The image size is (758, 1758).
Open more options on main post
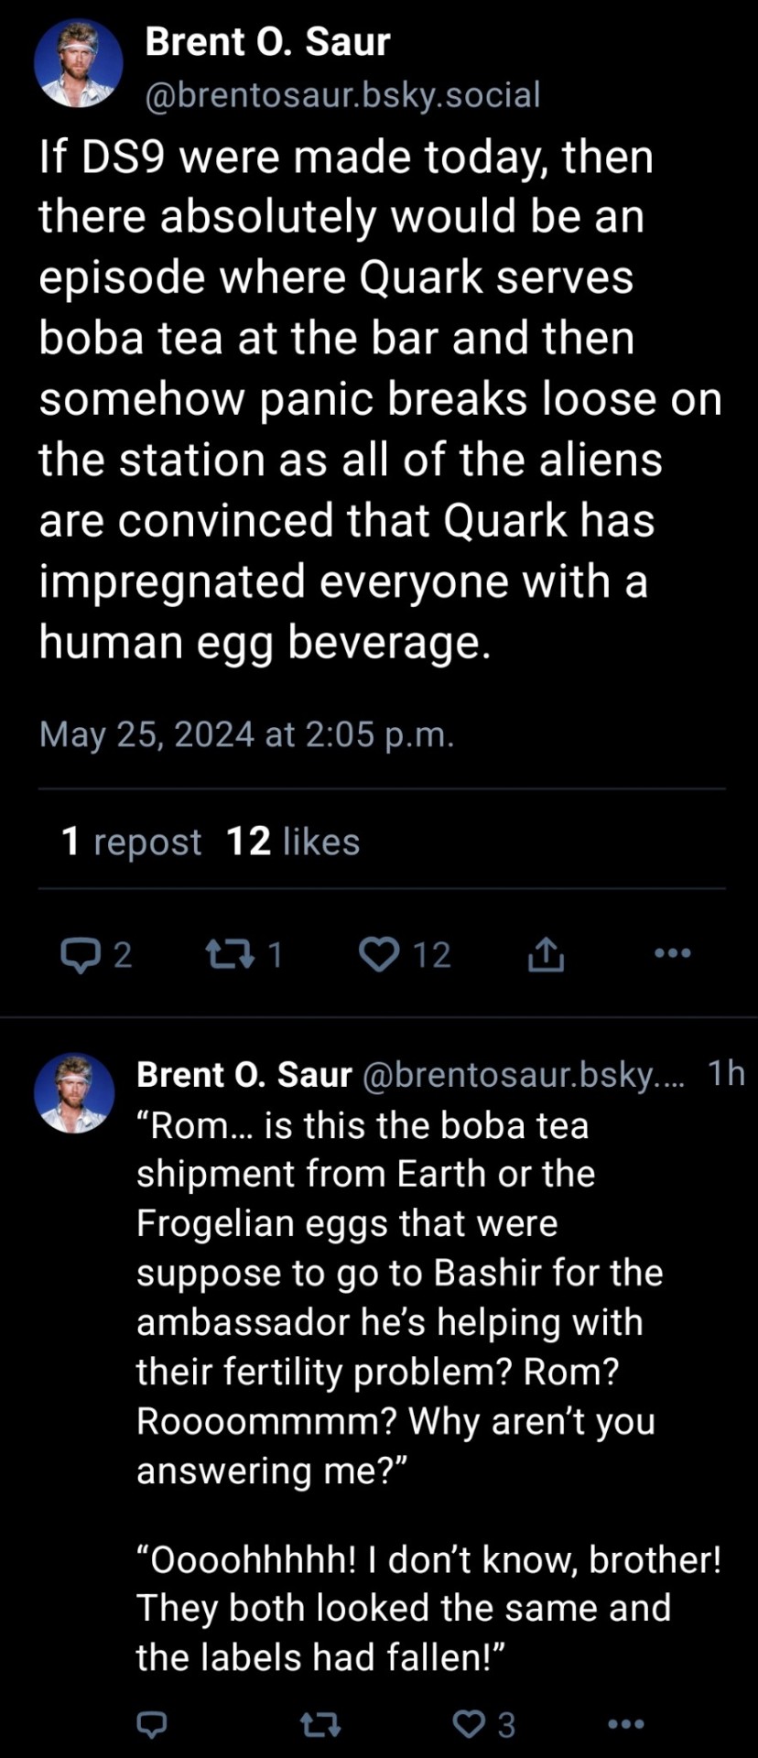[673, 953]
